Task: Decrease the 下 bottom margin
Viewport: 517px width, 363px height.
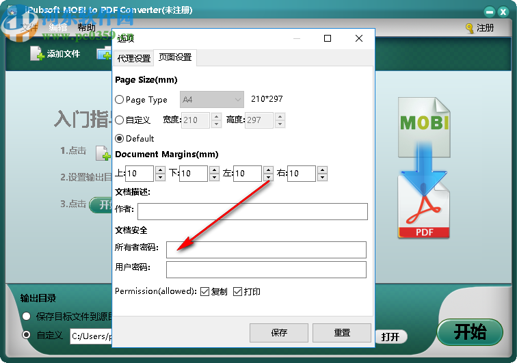Action: tap(214, 177)
